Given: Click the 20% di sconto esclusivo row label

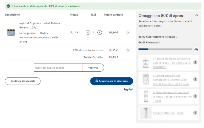Looking at the screenshot, I should [88, 50].
